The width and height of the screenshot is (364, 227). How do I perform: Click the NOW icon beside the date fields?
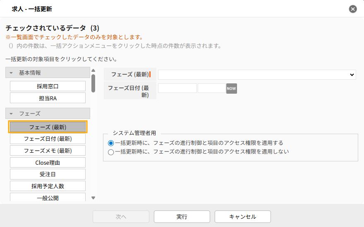[231, 88]
